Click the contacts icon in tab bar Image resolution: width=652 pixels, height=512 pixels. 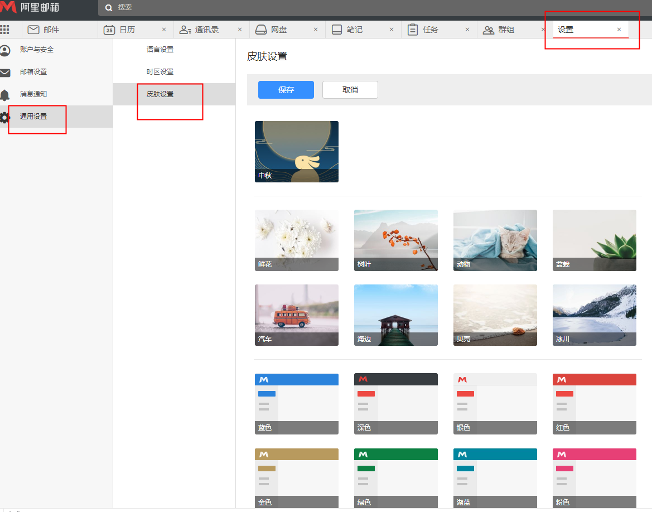point(185,30)
